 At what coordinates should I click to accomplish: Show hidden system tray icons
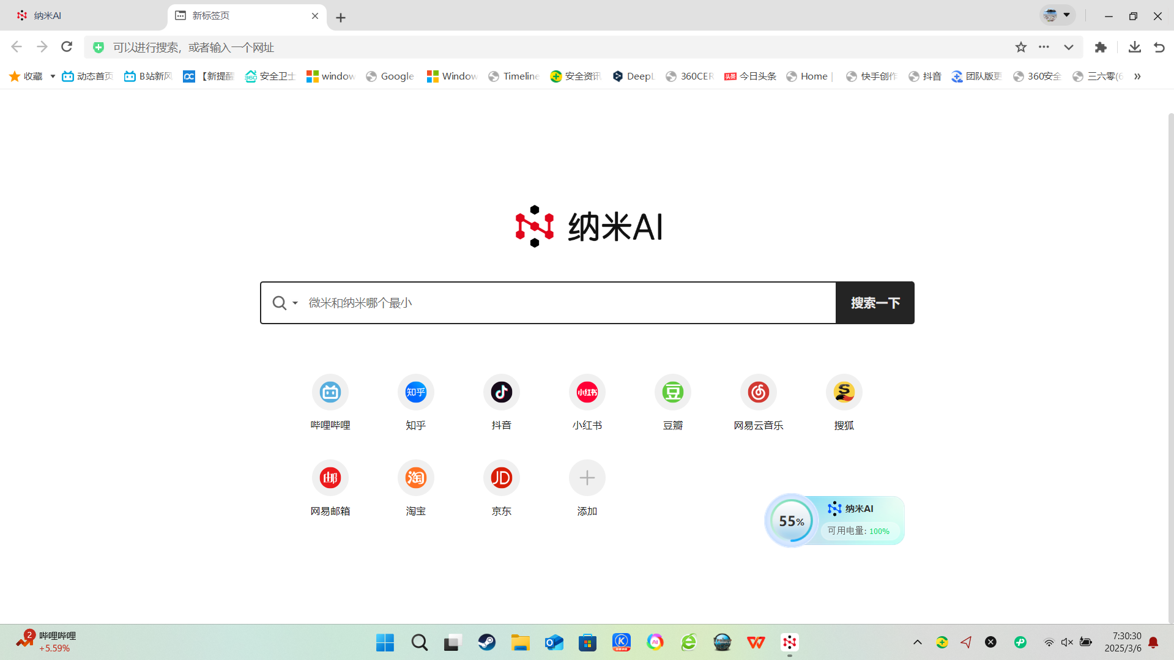(x=918, y=642)
